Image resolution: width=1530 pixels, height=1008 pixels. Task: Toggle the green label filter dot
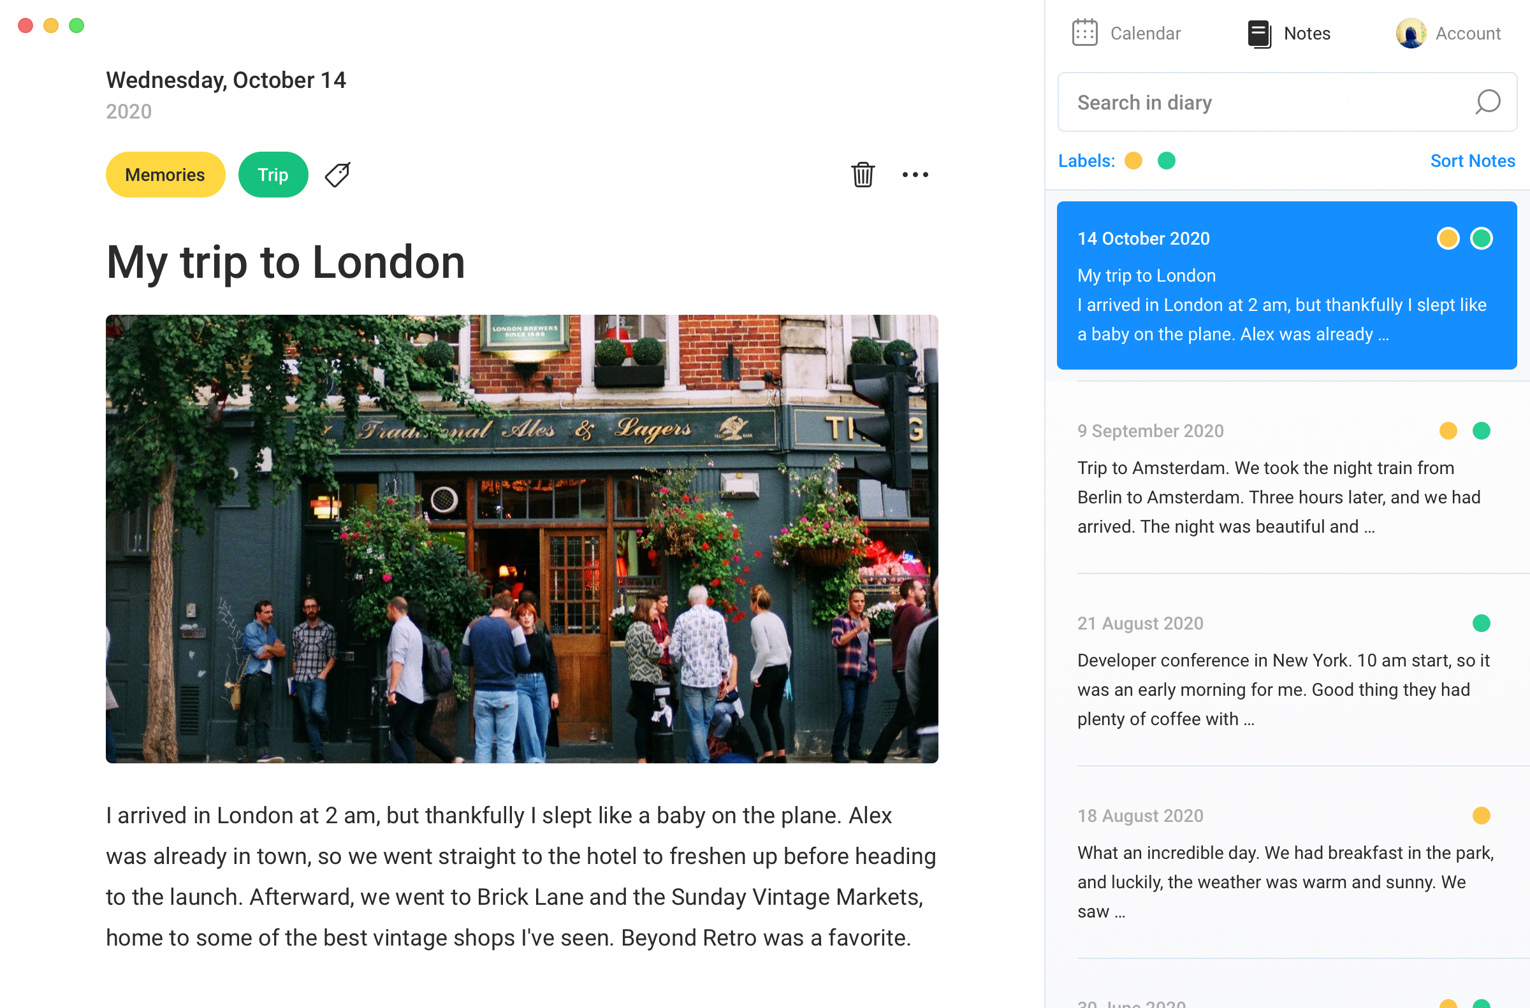1166,161
